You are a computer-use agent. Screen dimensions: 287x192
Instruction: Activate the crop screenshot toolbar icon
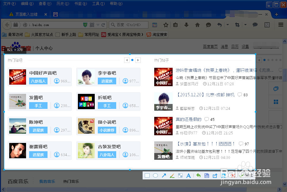tap(237, 25)
